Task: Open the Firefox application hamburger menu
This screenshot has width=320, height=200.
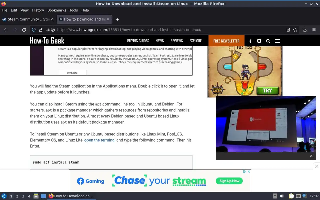Action: 314,30
